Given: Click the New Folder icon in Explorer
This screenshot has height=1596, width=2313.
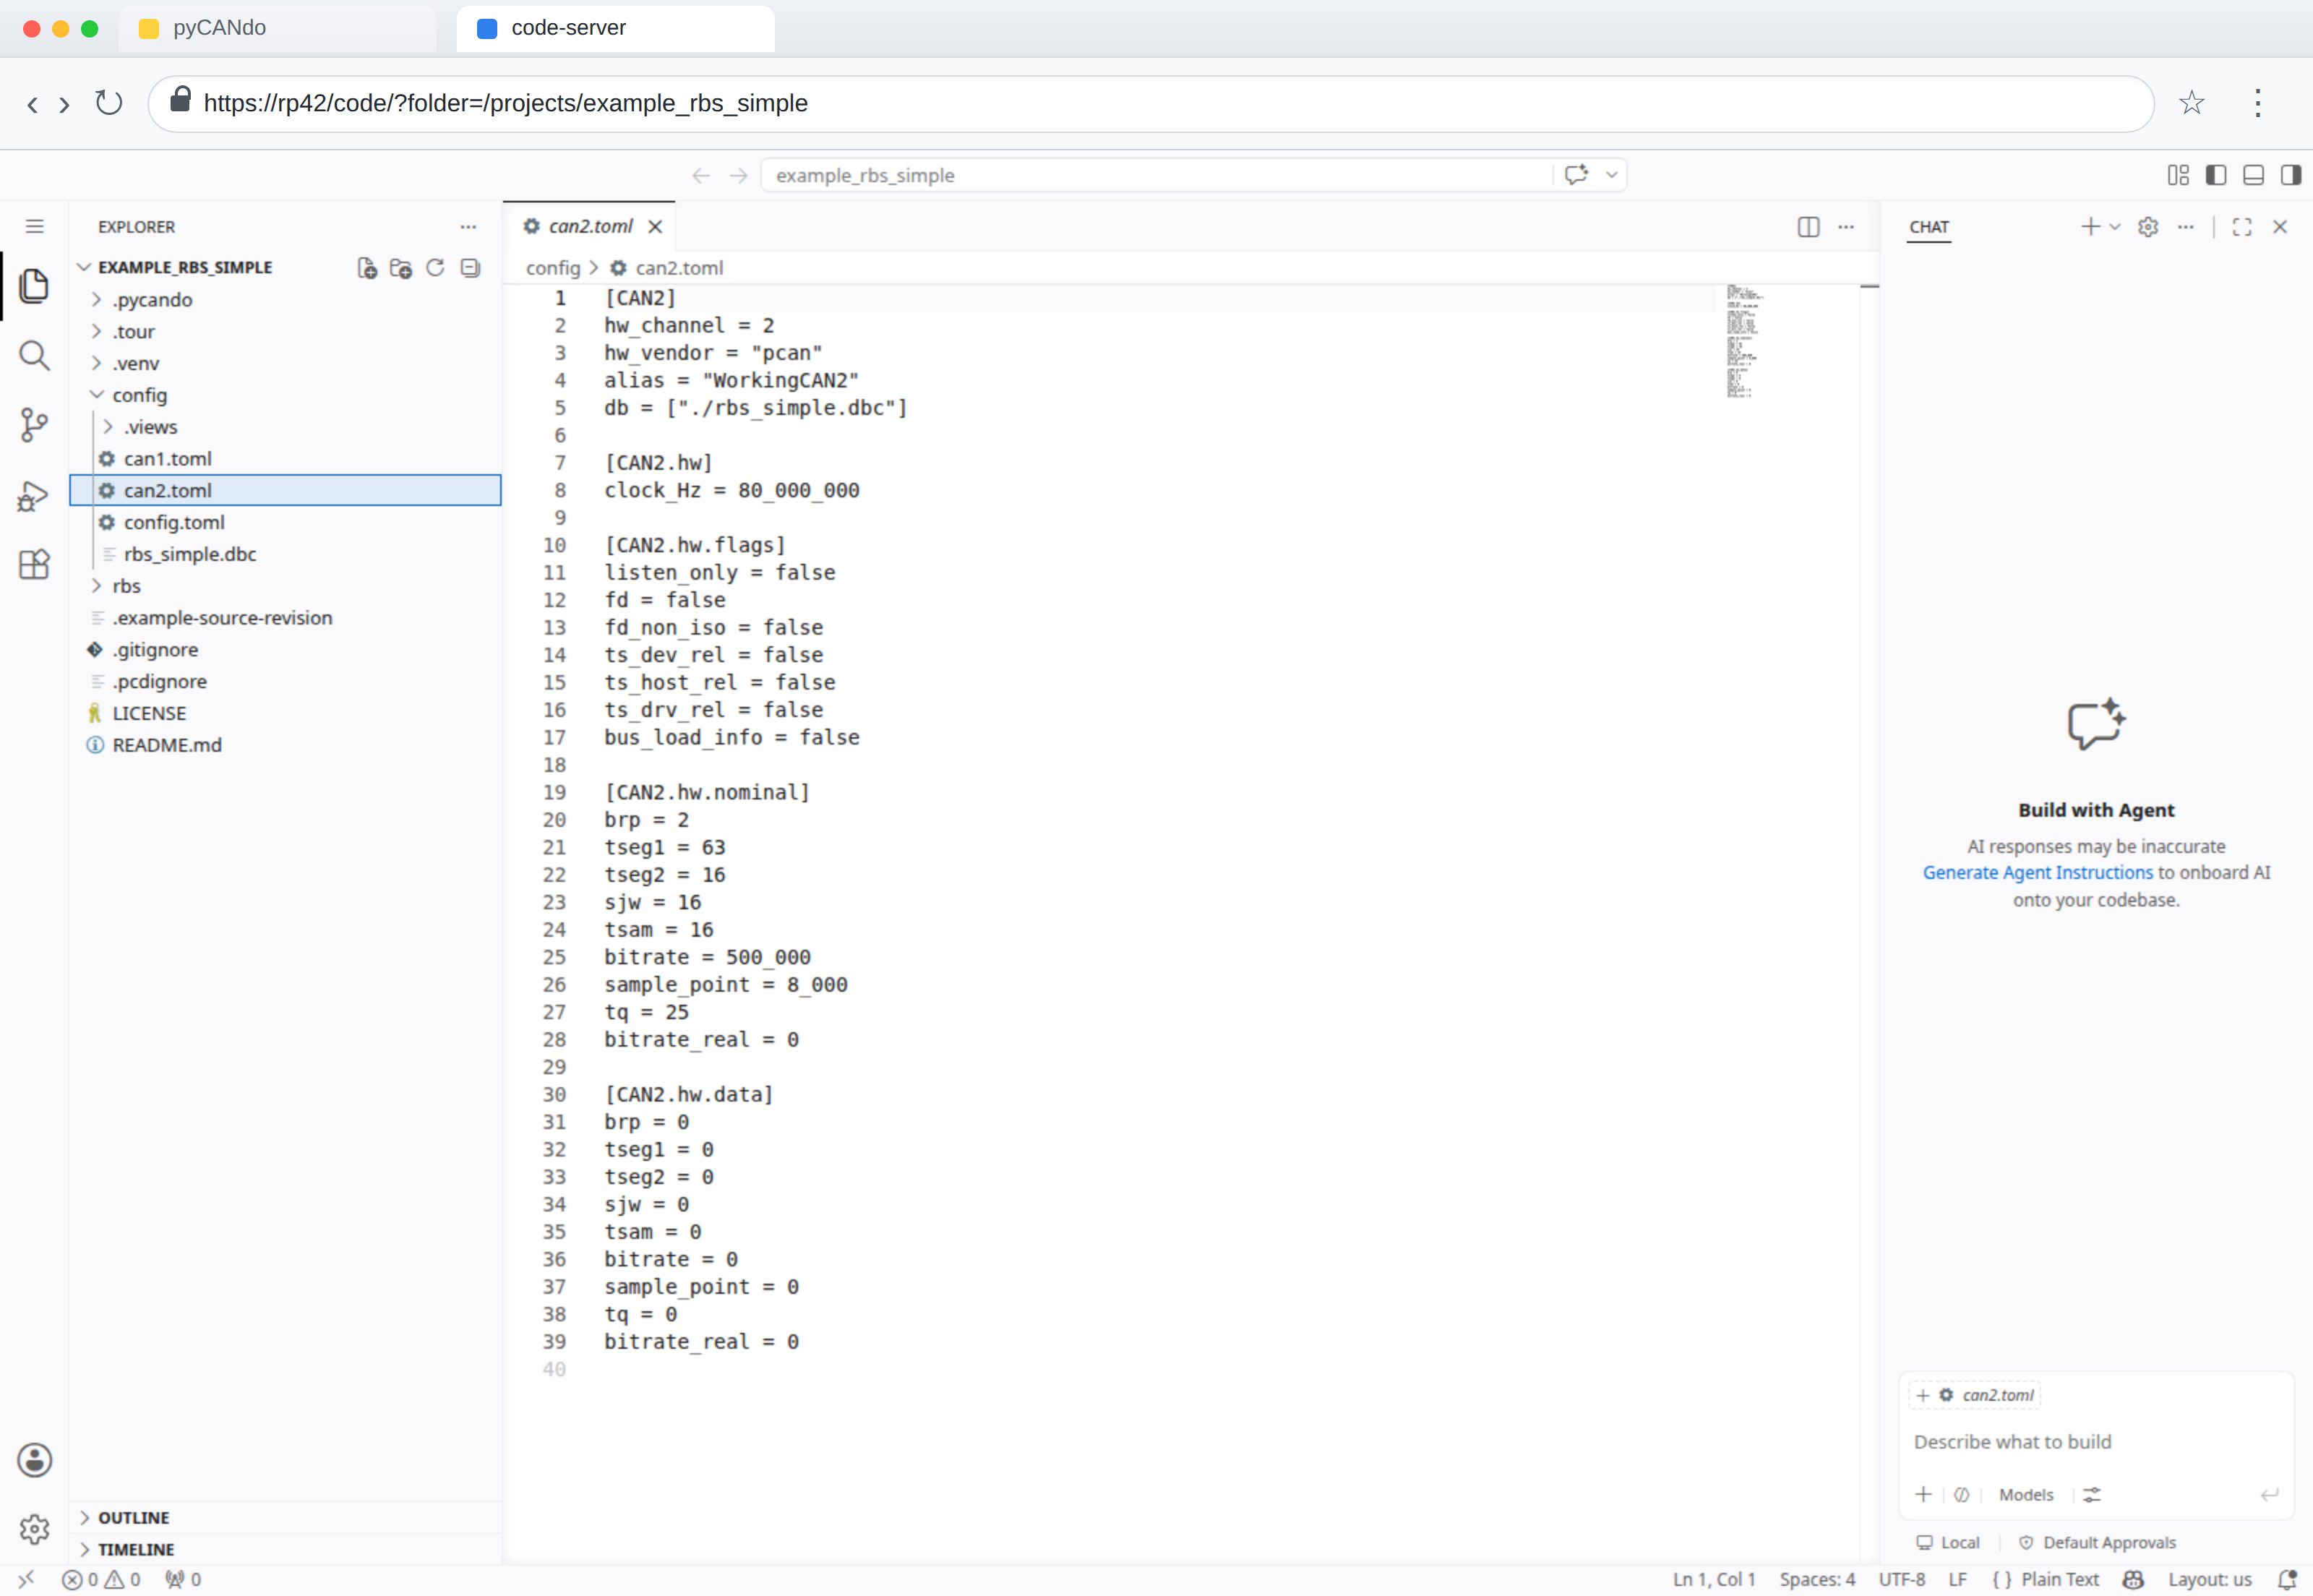Looking at the screenshot, I should tap(401, 268).
